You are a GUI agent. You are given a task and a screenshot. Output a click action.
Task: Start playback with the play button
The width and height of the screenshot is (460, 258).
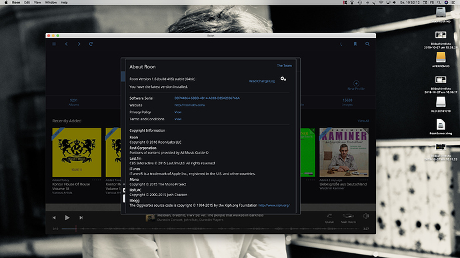click(67, 217)
